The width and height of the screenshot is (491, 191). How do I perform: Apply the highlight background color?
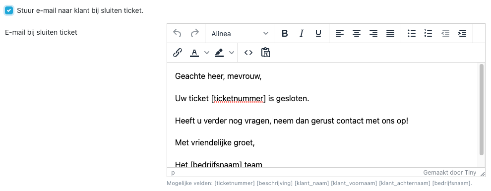point(219,53)
